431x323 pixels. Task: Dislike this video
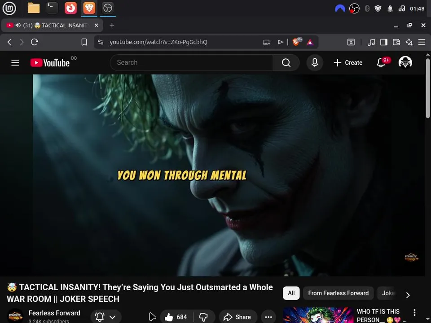[204, 317]
